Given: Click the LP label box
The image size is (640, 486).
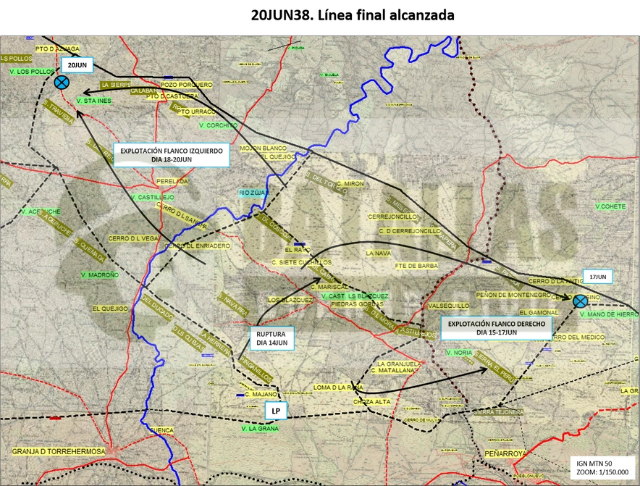Looking at the screenshot, I should pyautogui.click(x=276, y=411).
